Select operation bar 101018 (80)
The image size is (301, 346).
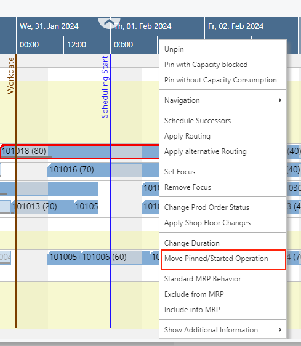click(79, 151)
